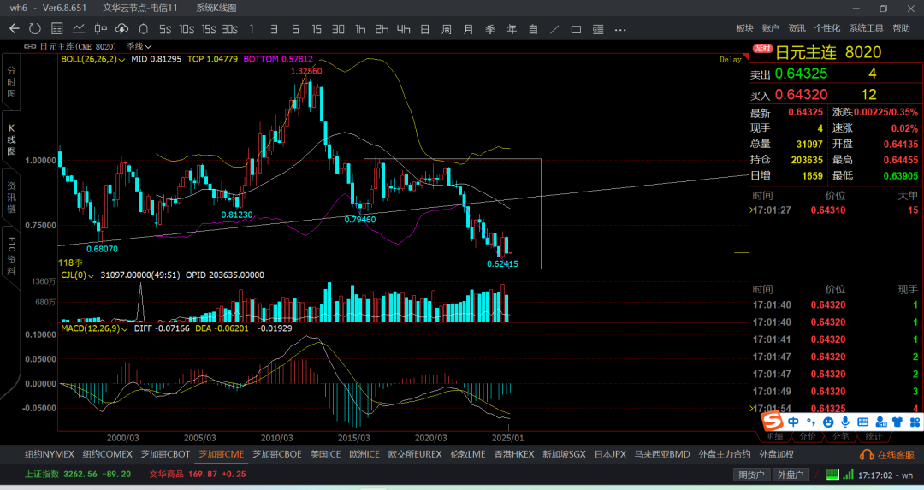Select custom (自) period

click(533, 29)
